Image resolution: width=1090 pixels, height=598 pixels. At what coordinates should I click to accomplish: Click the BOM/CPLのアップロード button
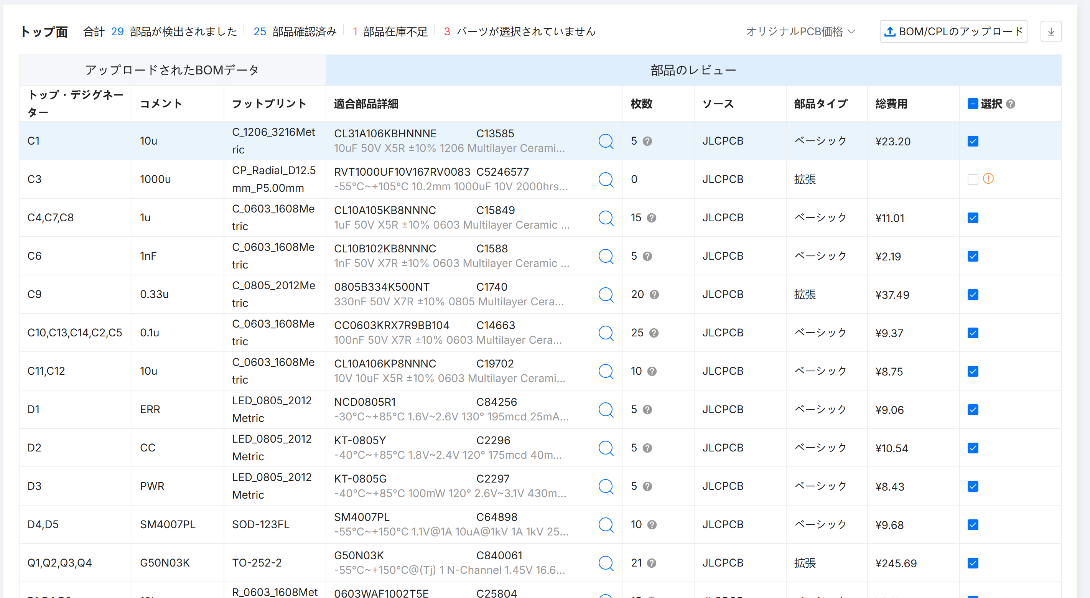click(953, 32)
